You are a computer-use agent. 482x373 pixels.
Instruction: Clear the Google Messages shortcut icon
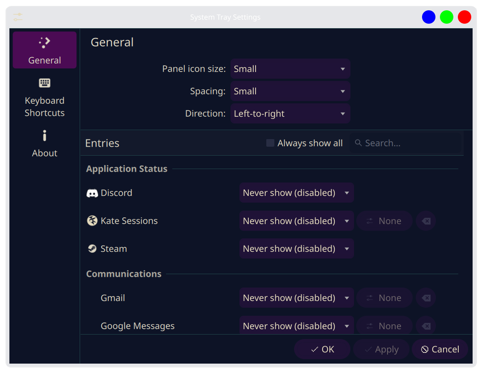tap(426, 326)
